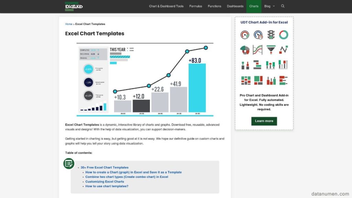This screenshot has height=198, width=352.
Task: Open the Dashboards menu item
Action: pos(235,6)
